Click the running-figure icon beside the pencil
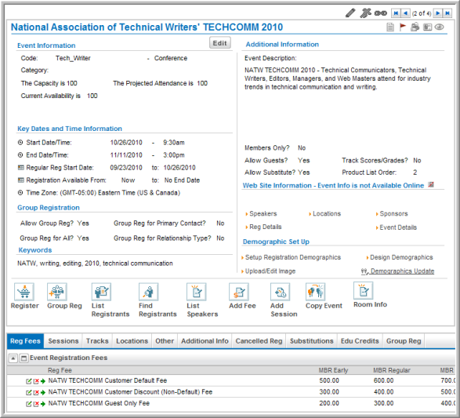 click(365, 13)
